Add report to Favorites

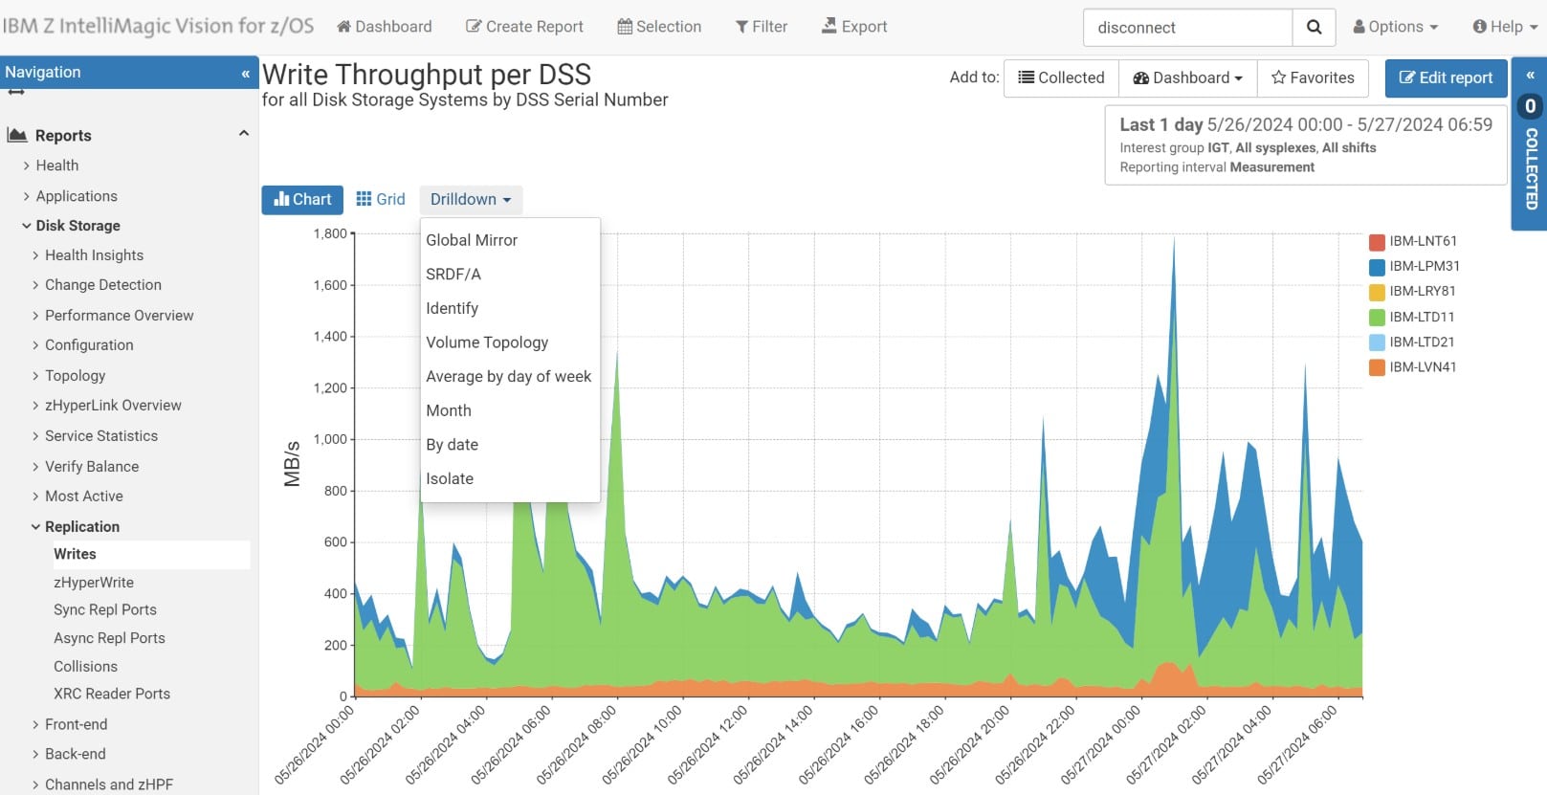coord(1313,77)
